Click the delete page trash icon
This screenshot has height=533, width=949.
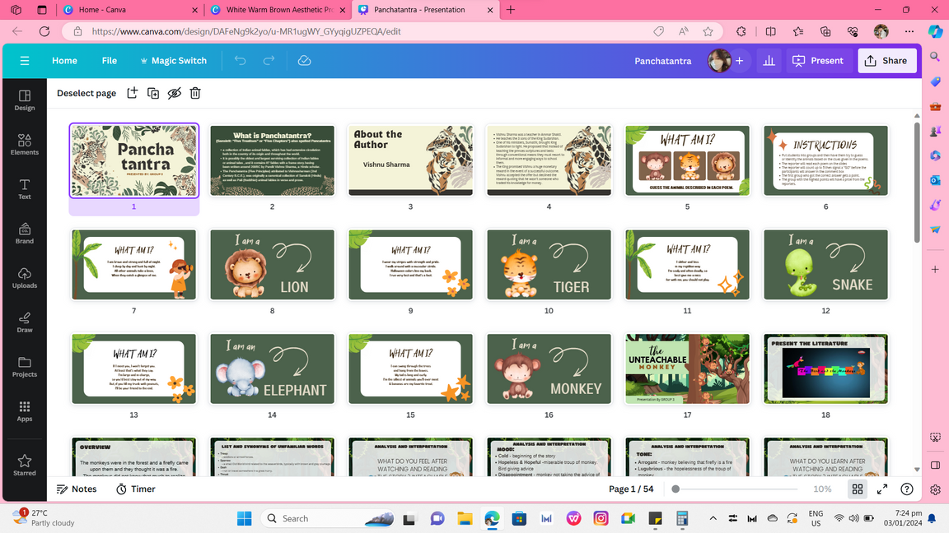(195, 93)
